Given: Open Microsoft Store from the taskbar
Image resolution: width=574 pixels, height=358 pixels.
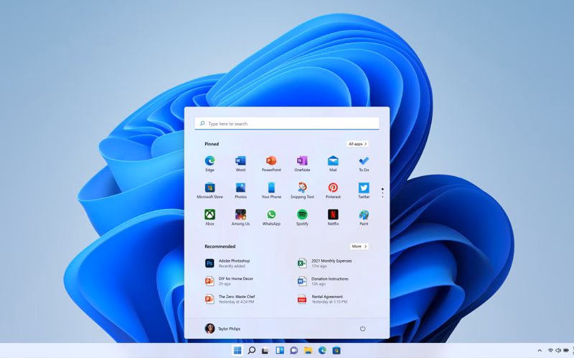Looking at the screenshot, I should pos(337,350).
